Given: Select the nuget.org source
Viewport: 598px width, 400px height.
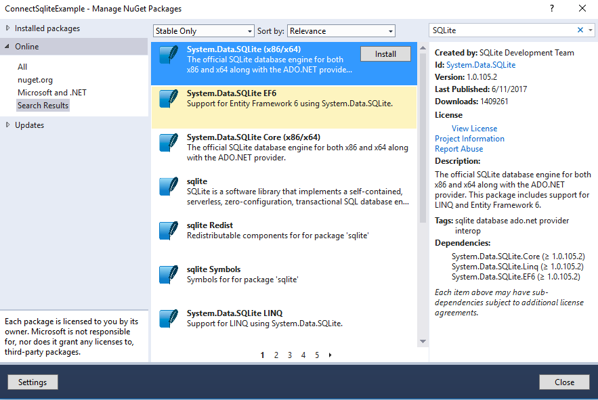Looking at the screenshot, I should click(35, 80).
